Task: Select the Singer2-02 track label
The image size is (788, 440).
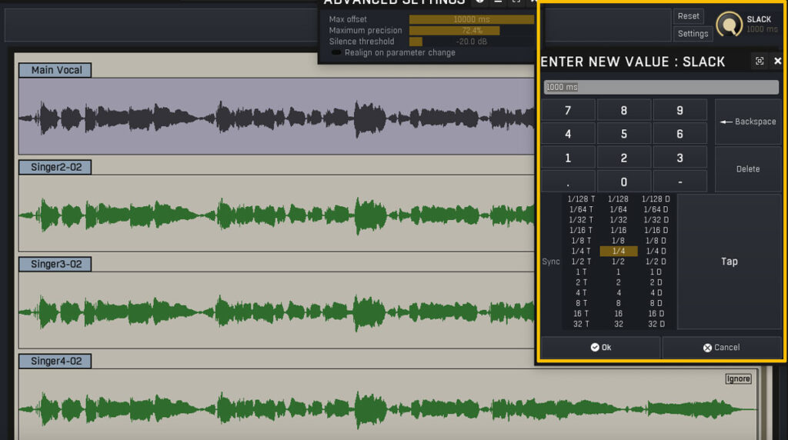Action: tap(55, 167)
